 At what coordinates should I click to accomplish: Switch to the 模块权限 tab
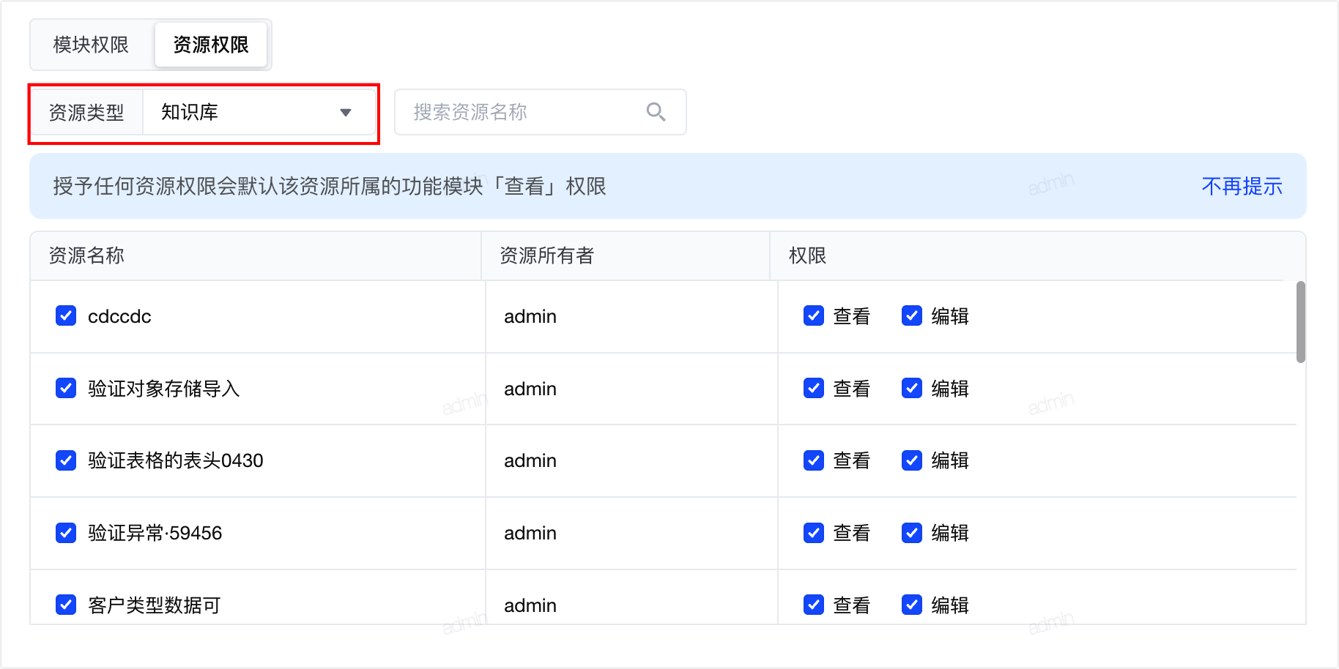[91, 45]
